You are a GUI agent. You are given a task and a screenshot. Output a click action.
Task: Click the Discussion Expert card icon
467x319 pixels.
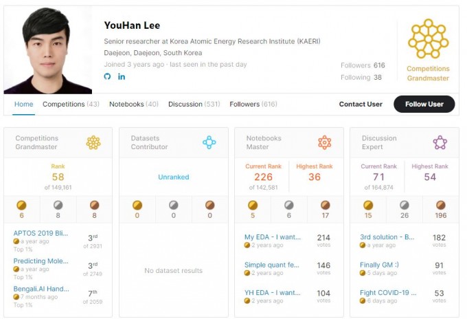440,142
